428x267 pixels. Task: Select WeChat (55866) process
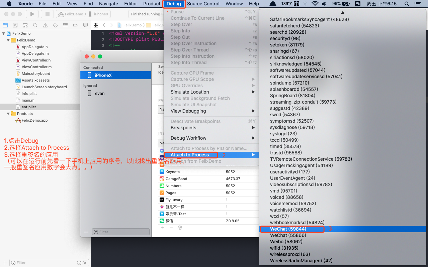[343, 235]
